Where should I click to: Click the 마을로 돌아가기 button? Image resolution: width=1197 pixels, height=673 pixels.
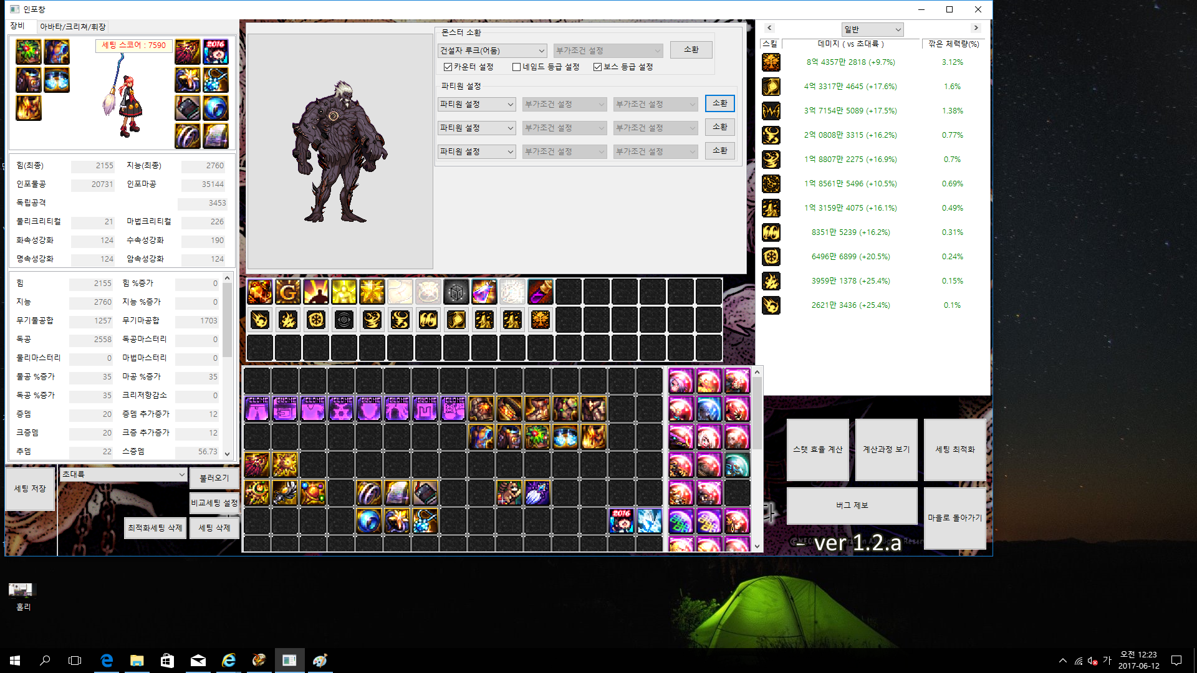(x=955, y=518)
